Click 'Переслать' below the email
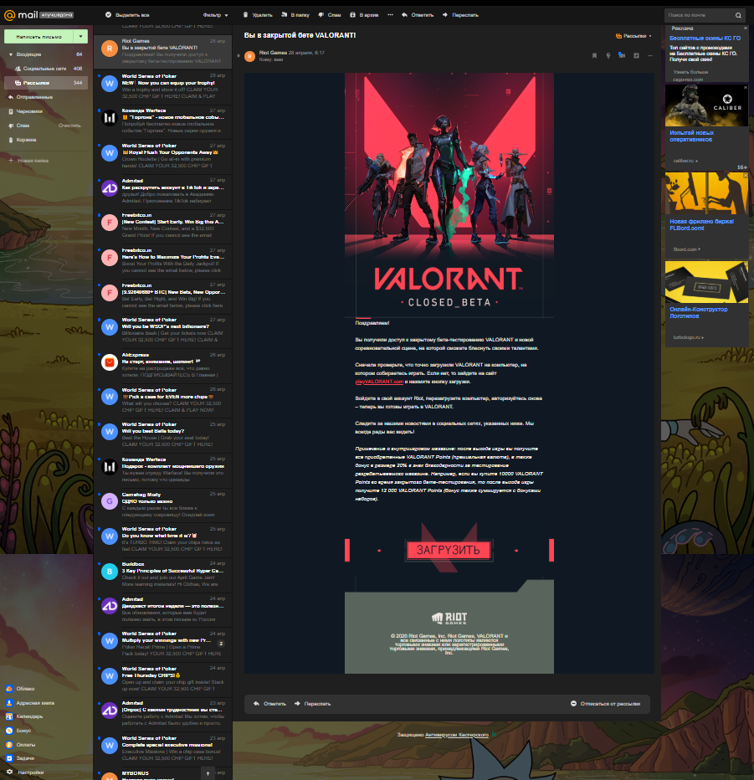Screen dimensions: 754x780 (x=312, y=704)
